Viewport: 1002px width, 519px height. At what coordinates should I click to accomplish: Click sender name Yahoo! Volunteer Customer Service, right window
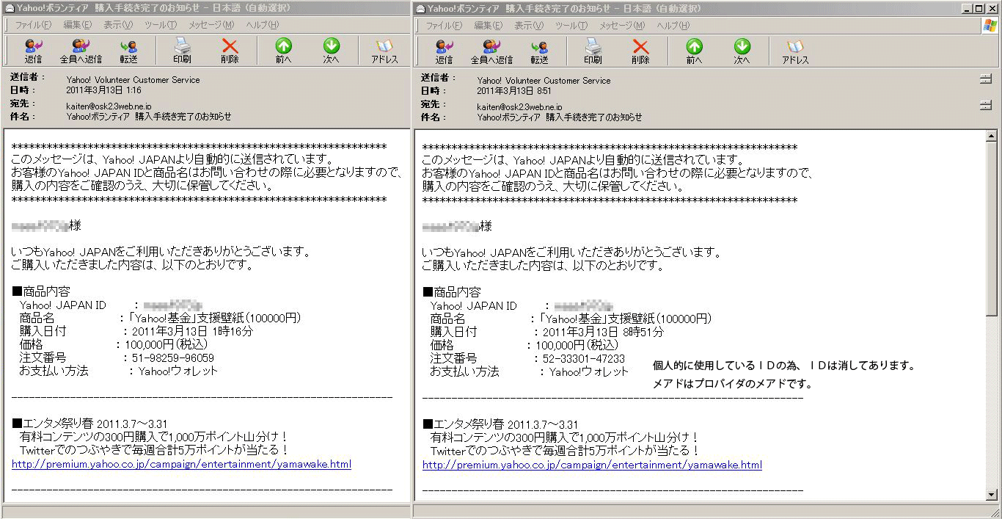click(544, 80)
